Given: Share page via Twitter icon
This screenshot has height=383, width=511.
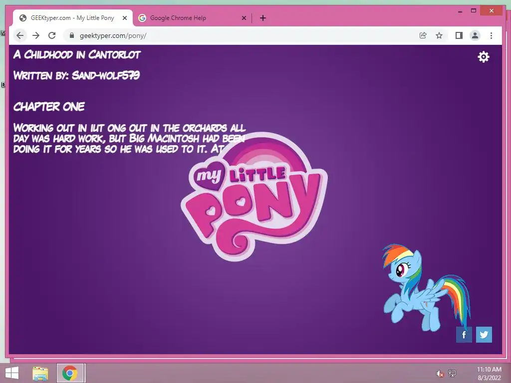Looking at the screenshot, I should coord(484,335).
